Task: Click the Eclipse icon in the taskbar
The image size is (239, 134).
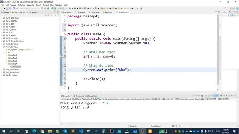Action: 142,131
